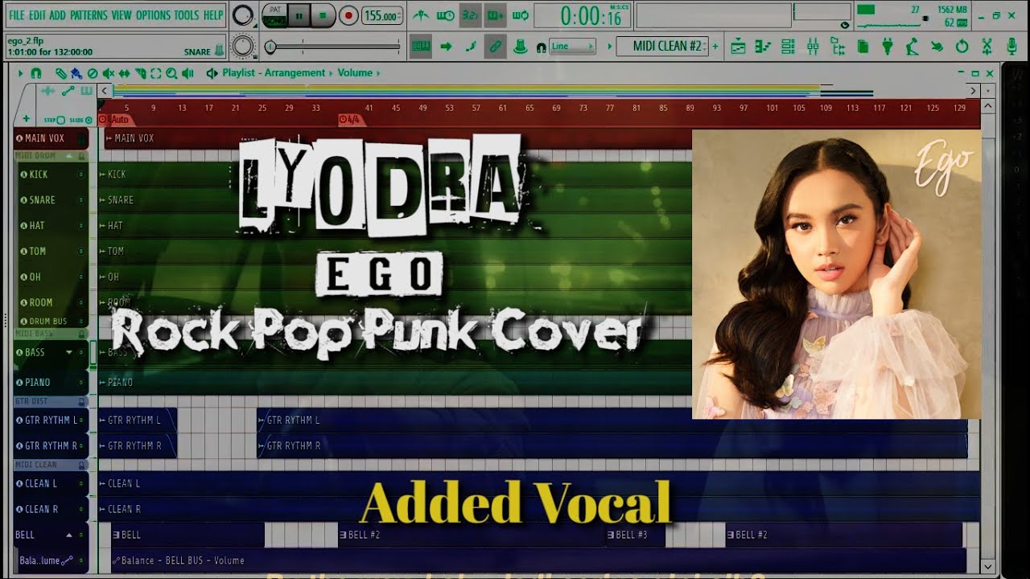The width and height of the screenshot is (1030, 579).
Task: Mute the KICK track toggle
Action: (80, 175)
